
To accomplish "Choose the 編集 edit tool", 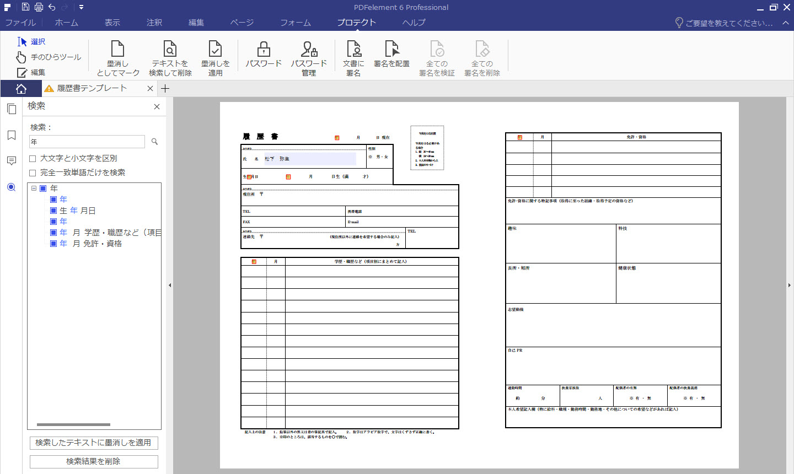I will [31, 72].
